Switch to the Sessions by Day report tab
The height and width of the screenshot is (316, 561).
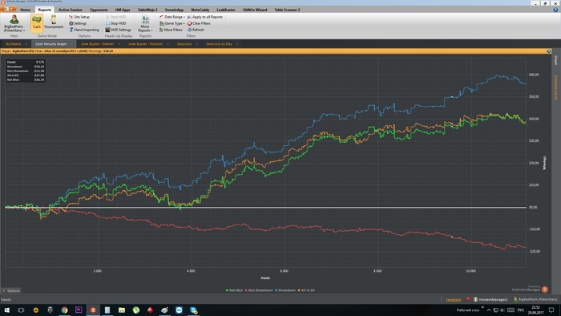(x=219, y=44)
